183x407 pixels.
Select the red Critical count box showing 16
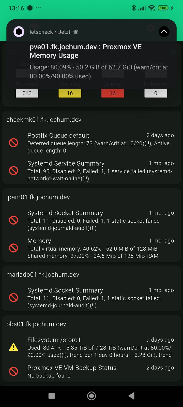pyautogui.click(x=113, y=93)
